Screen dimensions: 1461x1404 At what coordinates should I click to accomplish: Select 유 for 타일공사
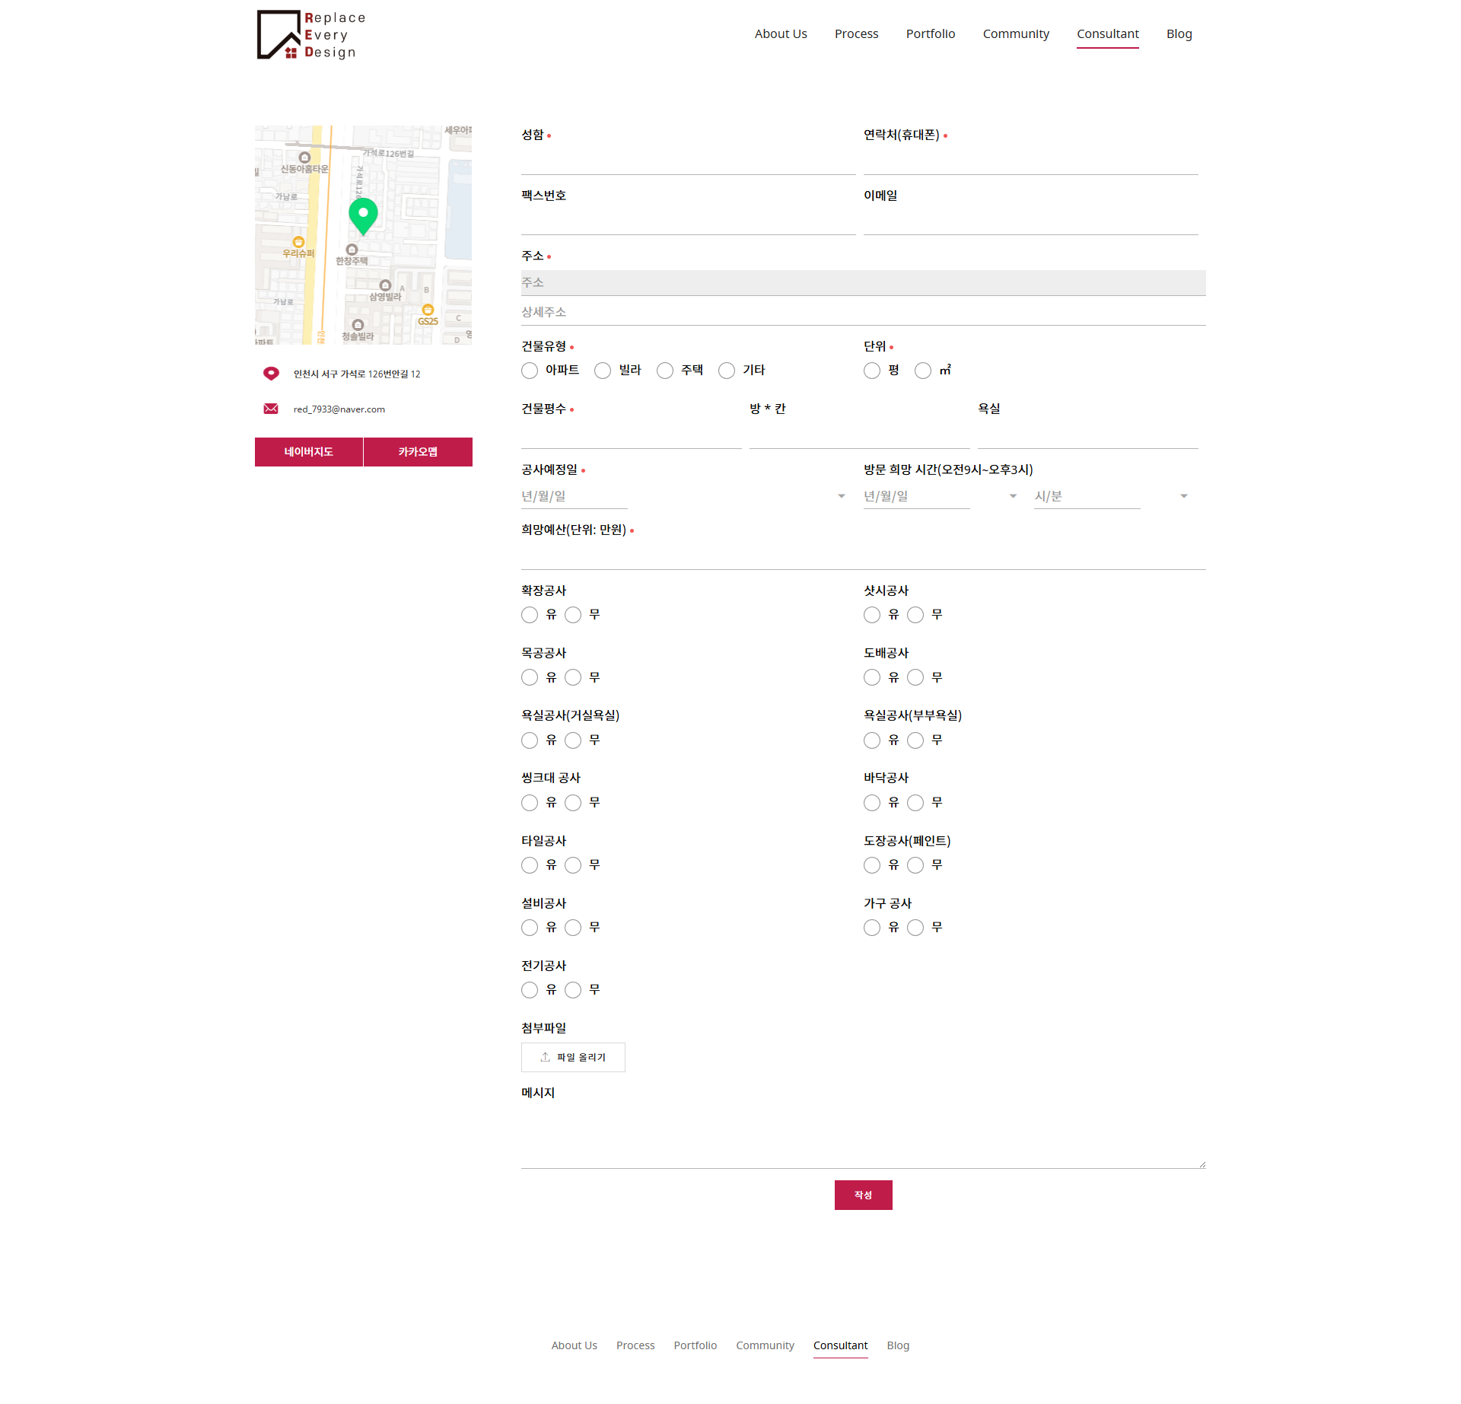530,865
